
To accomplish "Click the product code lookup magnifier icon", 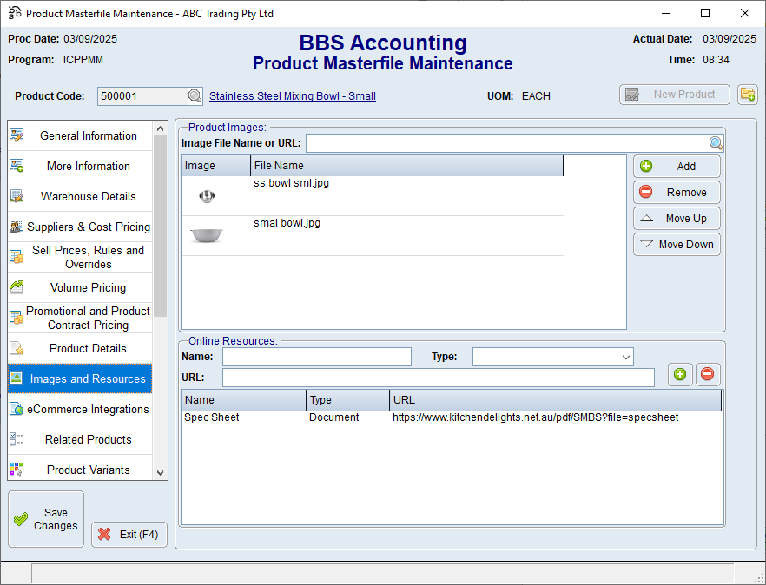I will [195, 96].
